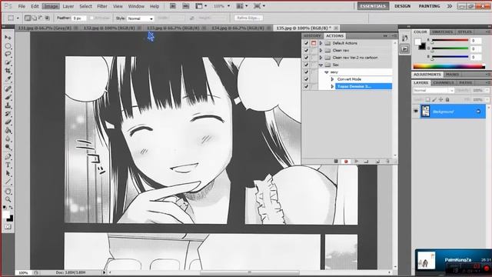Toggle the checkbox for Clean raw set
The height and width of the screenshot is (277, 492).
tap(306, 50)
